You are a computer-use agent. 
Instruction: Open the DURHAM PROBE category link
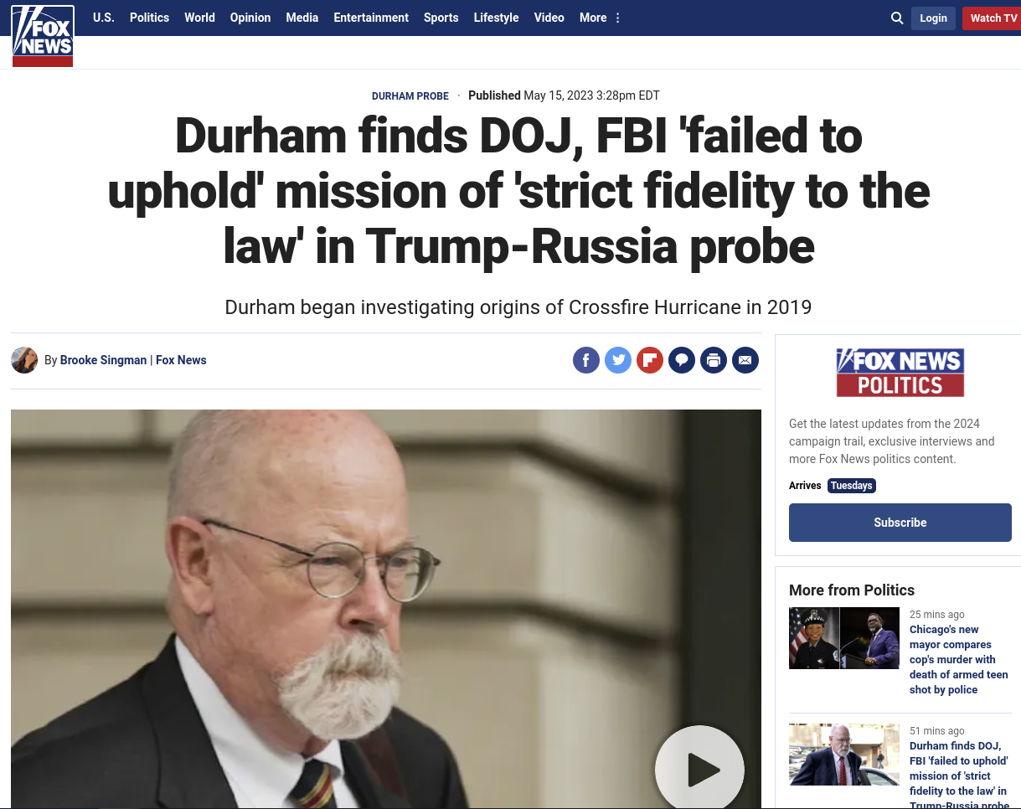410,96
